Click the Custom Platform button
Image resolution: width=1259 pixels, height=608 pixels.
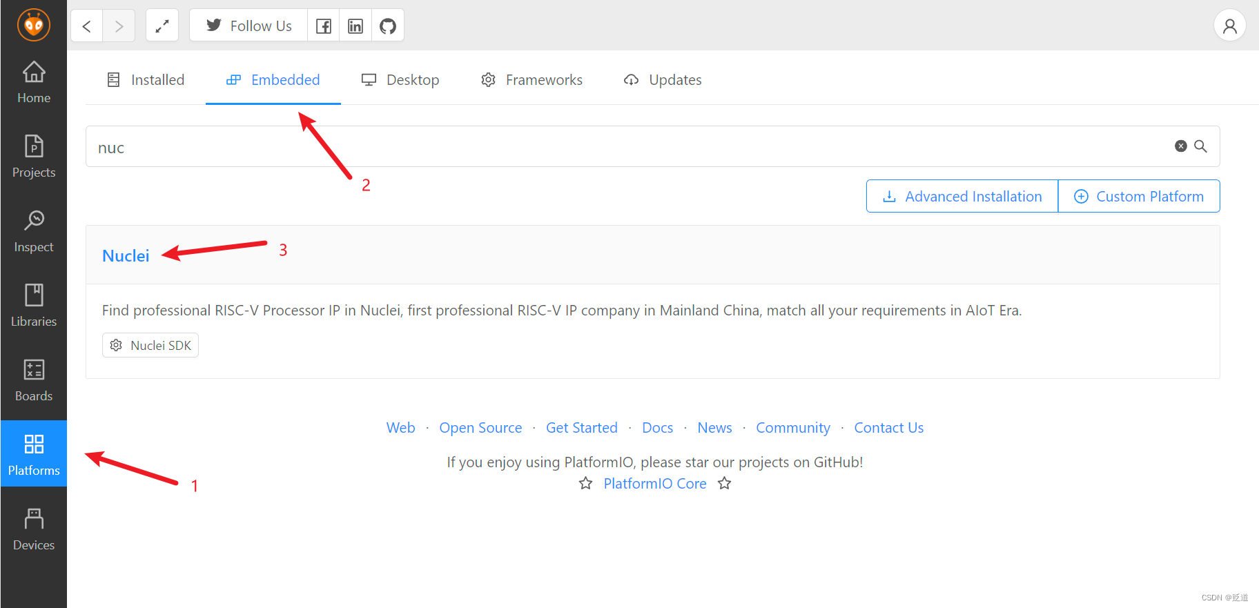(x=1139, y=196)
